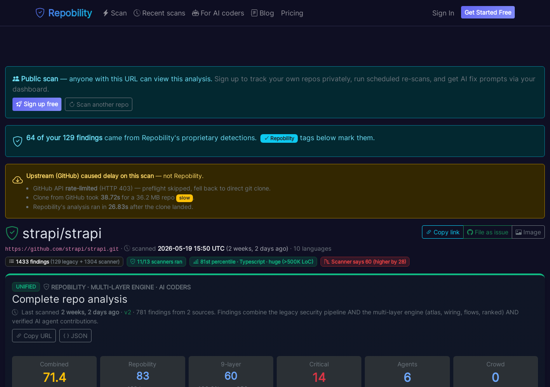This screenshot has height=387, width=550.
Task: Click the '64 of your 129 findings' text
Action: (64, 138)
